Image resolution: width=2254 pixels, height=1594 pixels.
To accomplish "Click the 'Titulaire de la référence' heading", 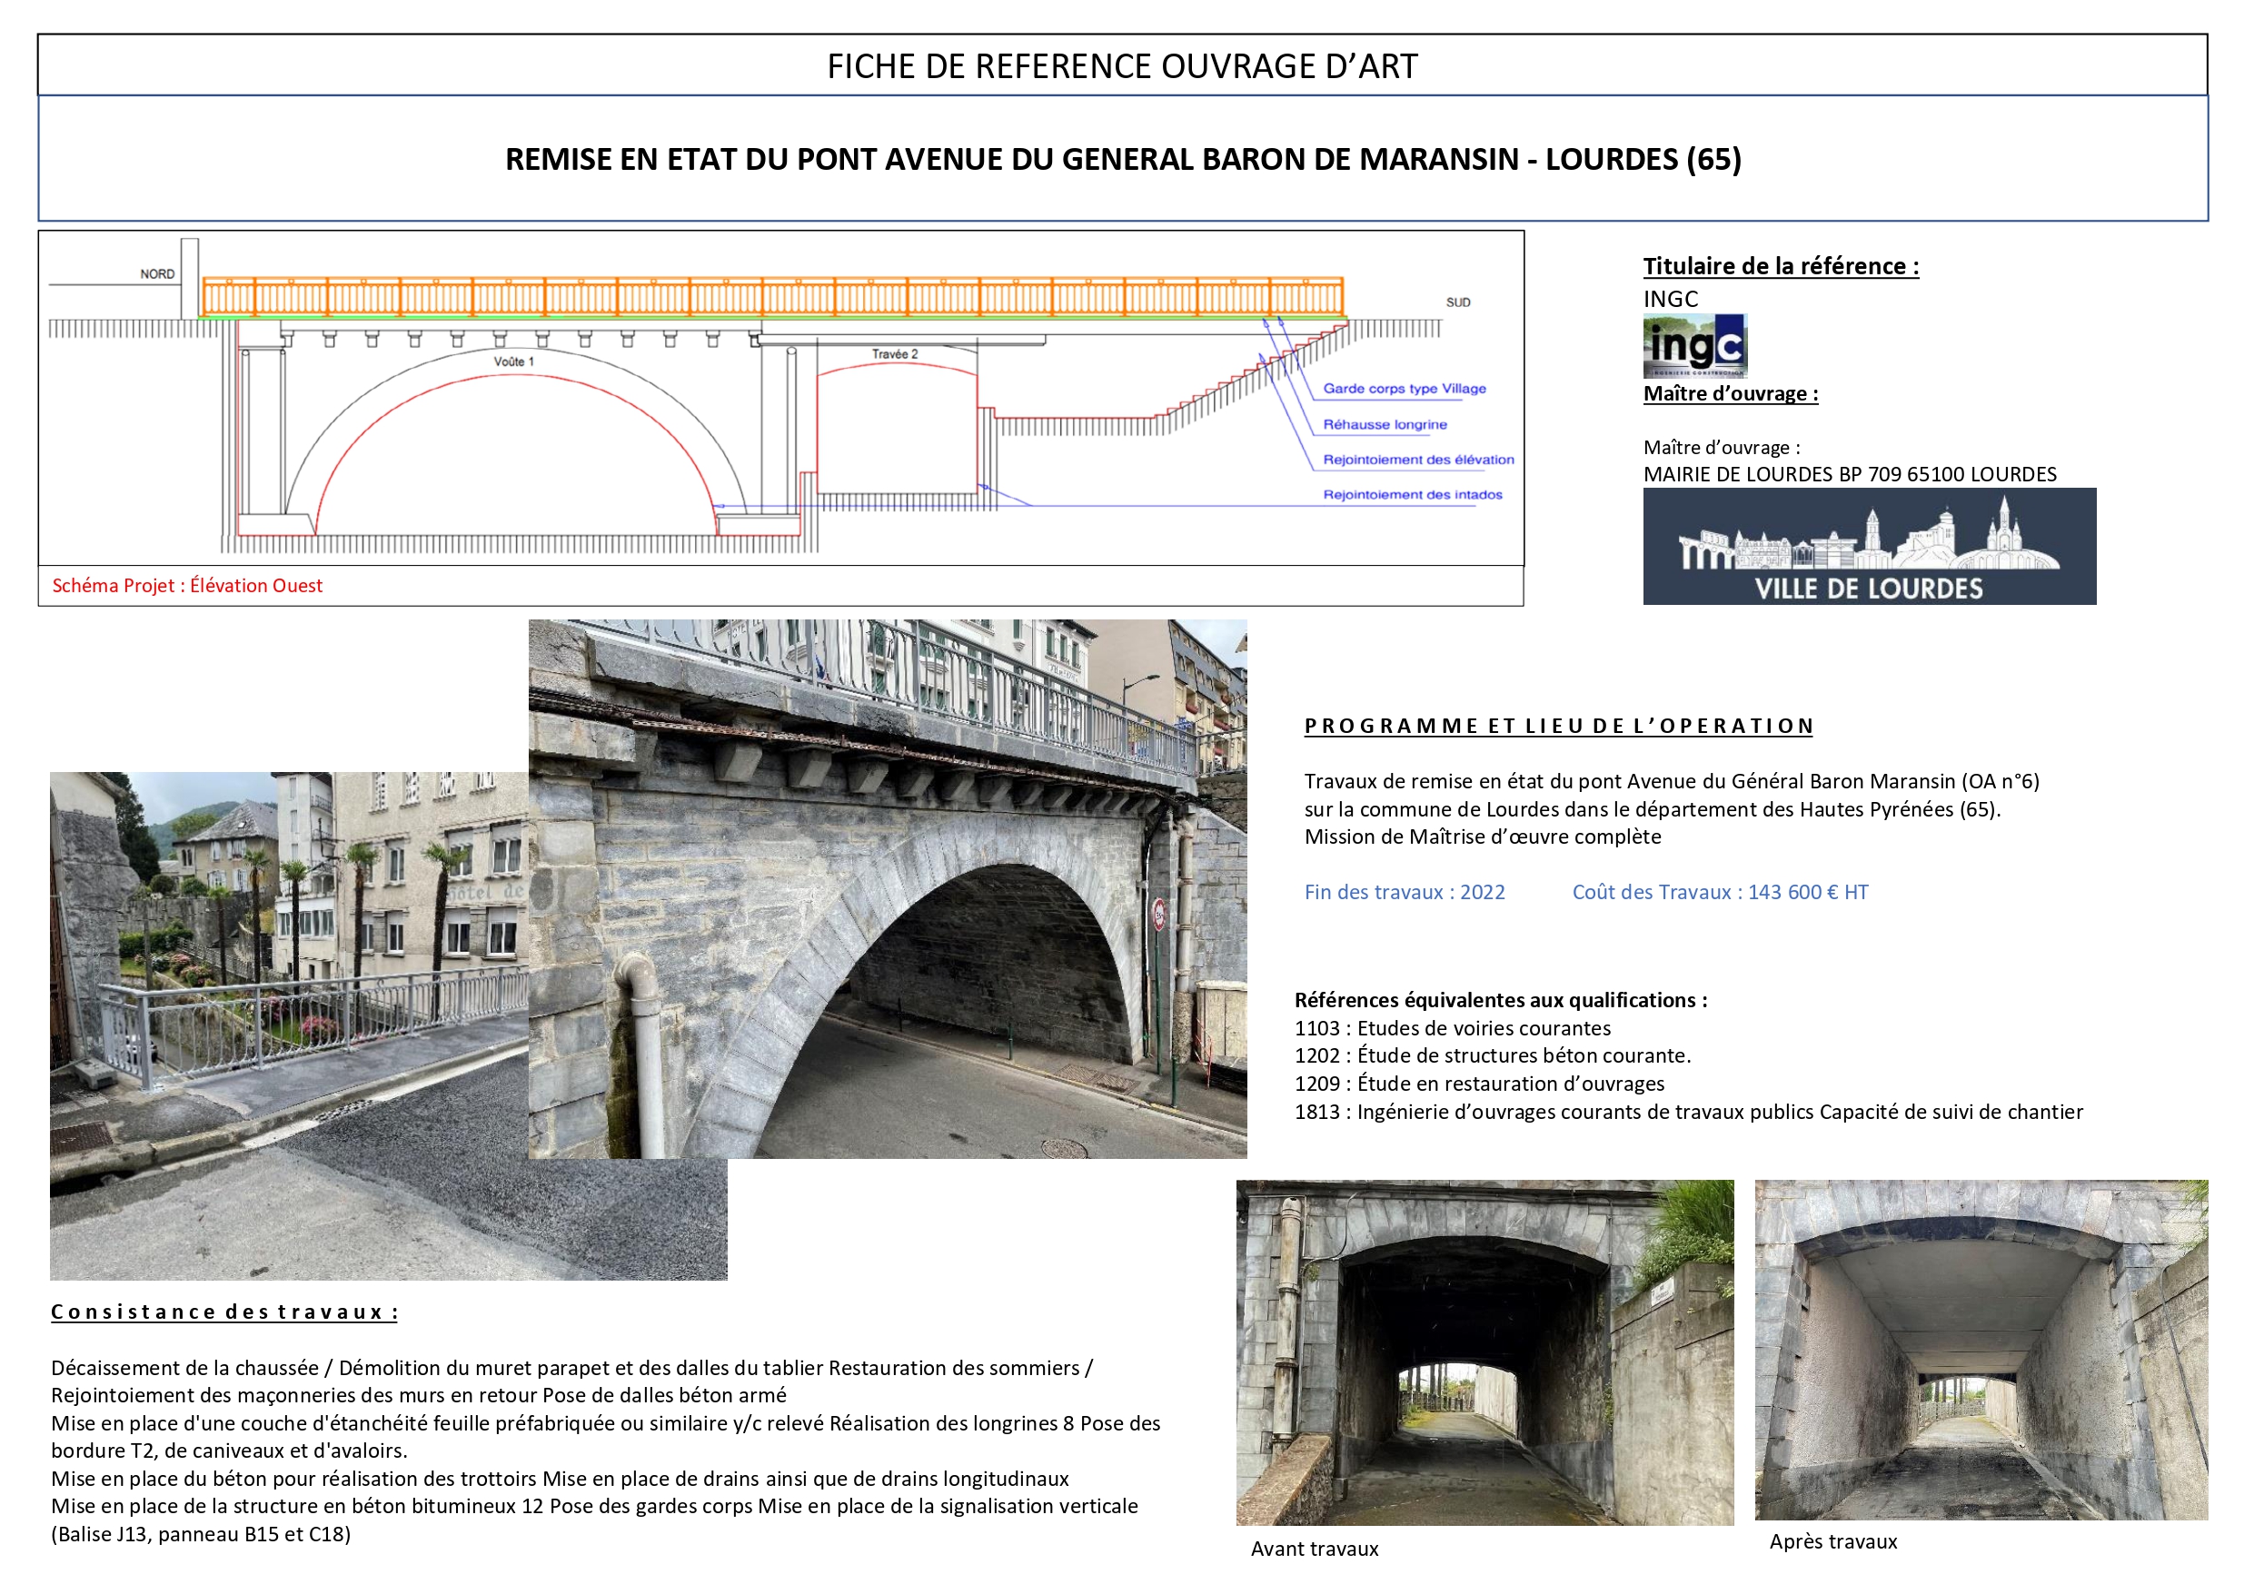I will click(x=1780, y=266).
